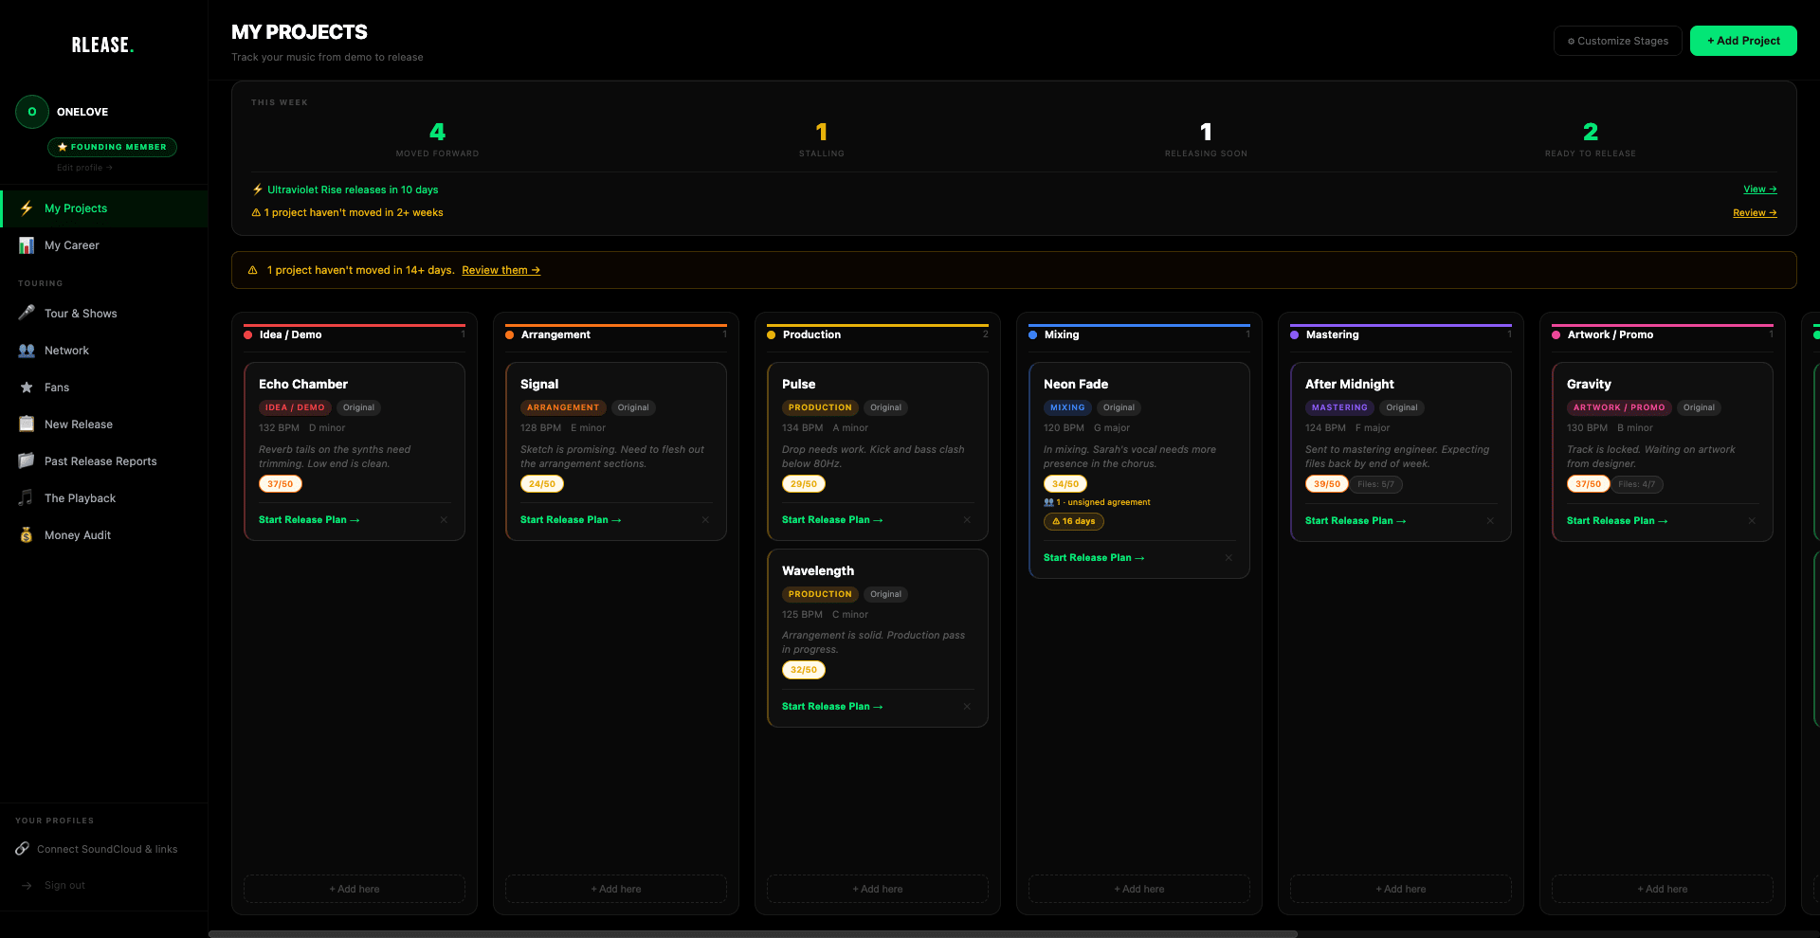The height and width of the screenshot is (938, 1820).
Task: Click the Sign out arrow icon
Action: 27,886
